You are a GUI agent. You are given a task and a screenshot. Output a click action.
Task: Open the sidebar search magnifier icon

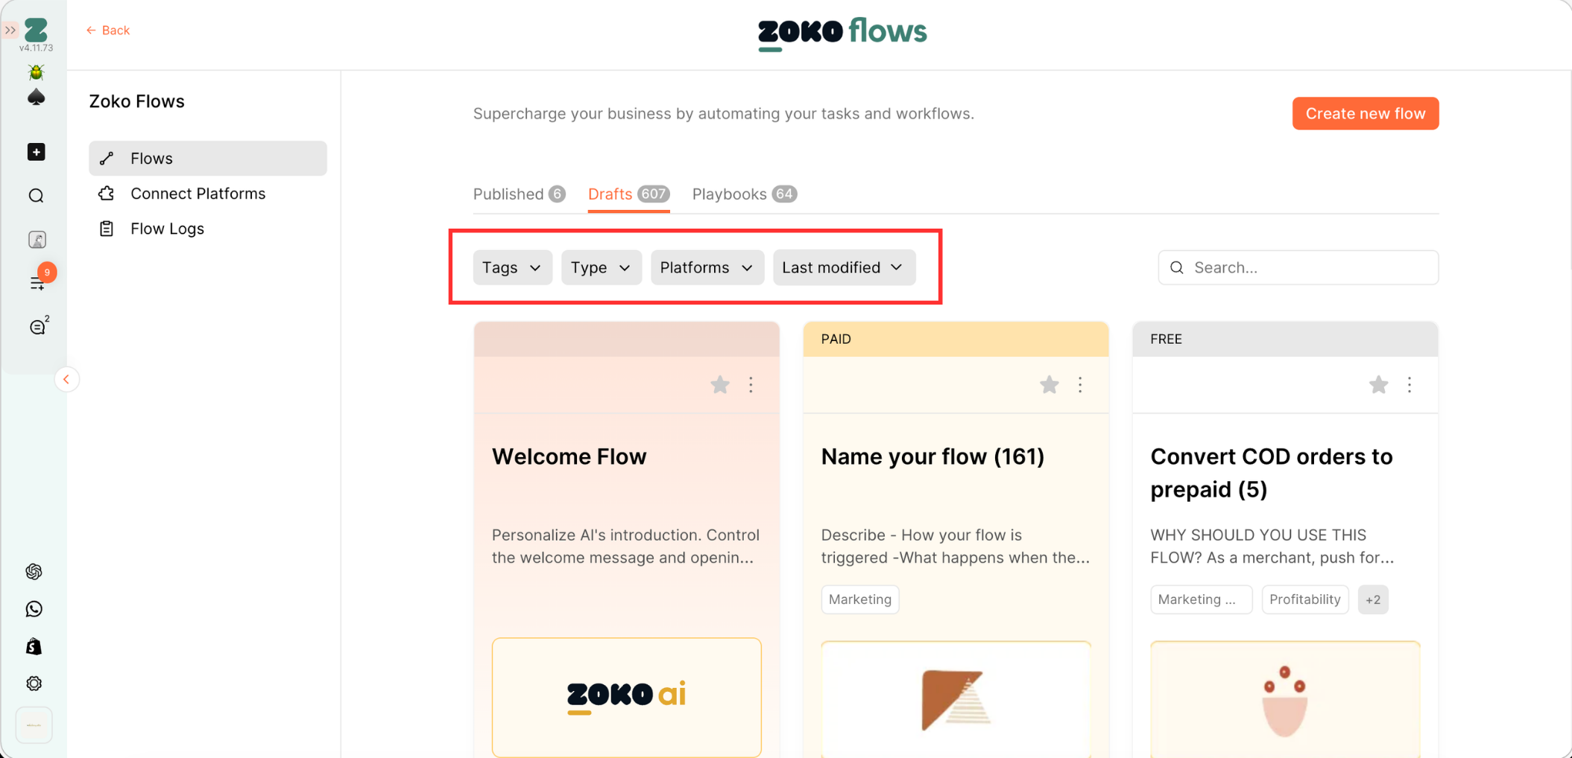click(36, 196)
